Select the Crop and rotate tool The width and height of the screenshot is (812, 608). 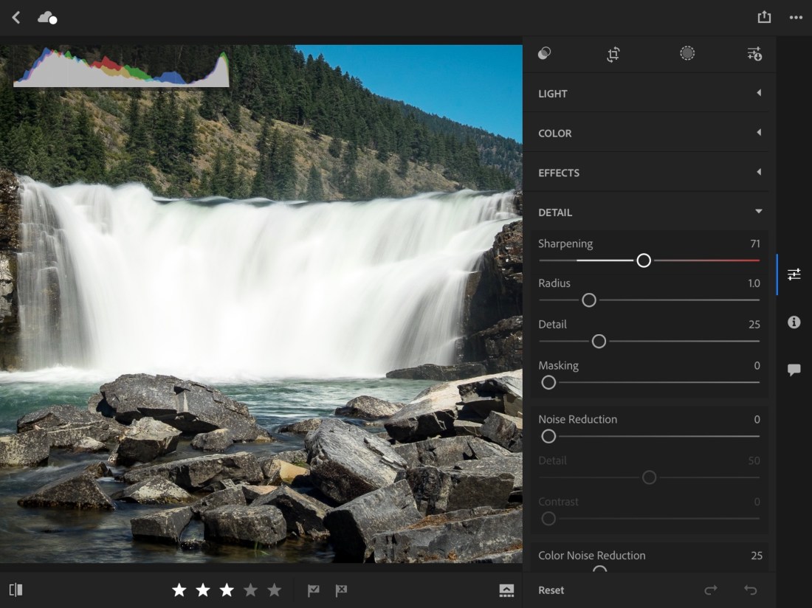(x=613, y=54)
